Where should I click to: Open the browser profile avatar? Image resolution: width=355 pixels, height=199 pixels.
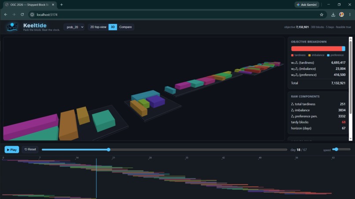(341, 14)
